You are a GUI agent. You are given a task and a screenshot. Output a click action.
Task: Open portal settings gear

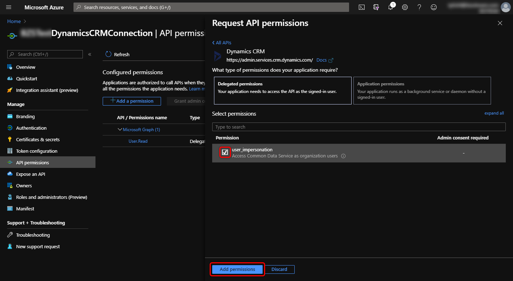pyautogui.click(x=405, y=7)
